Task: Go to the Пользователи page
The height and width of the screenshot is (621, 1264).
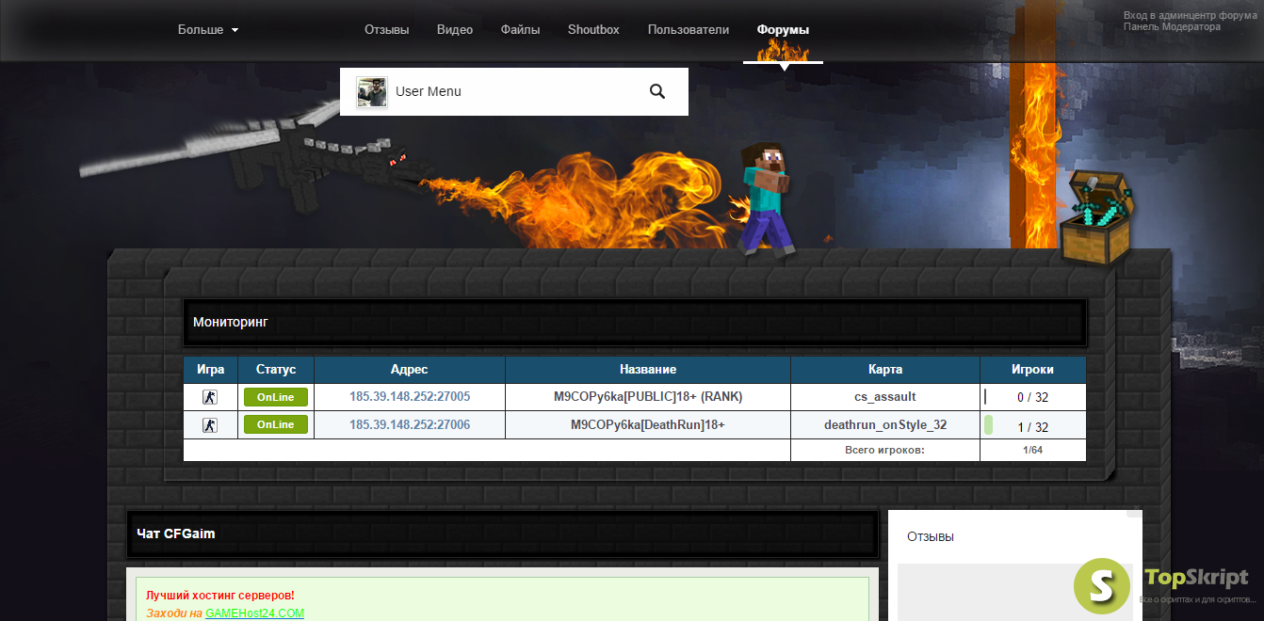Action: point(689,29)
